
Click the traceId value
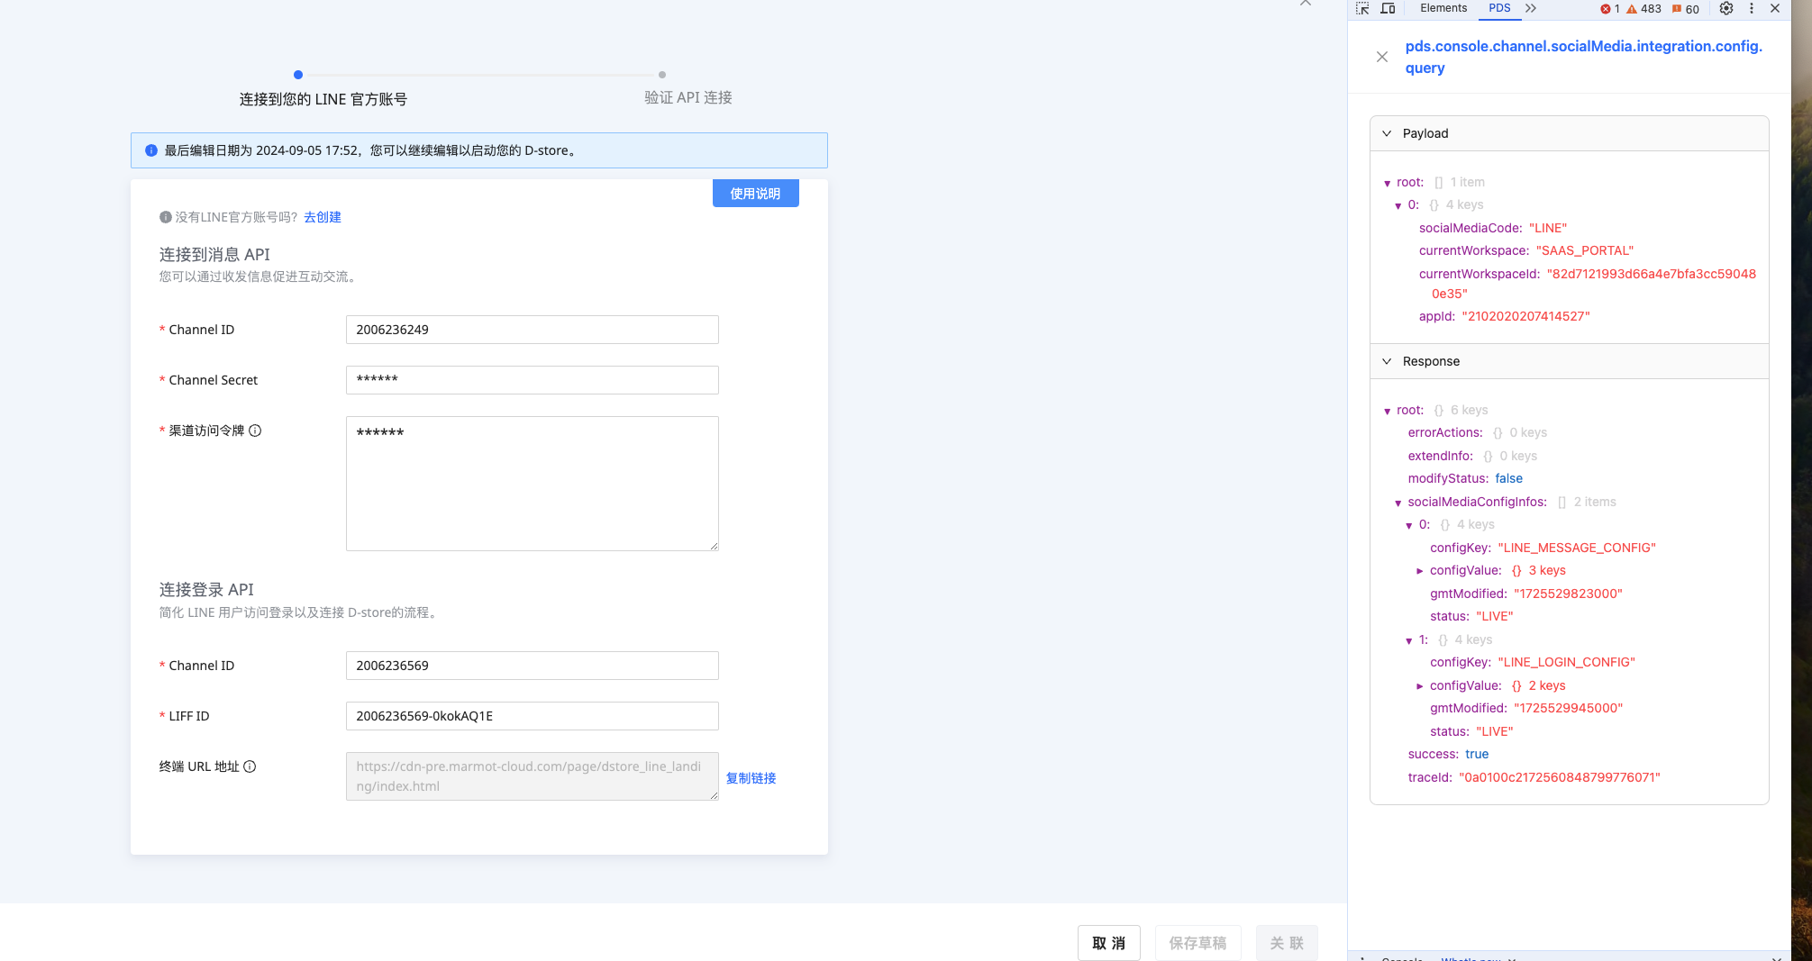point(1560,777)
